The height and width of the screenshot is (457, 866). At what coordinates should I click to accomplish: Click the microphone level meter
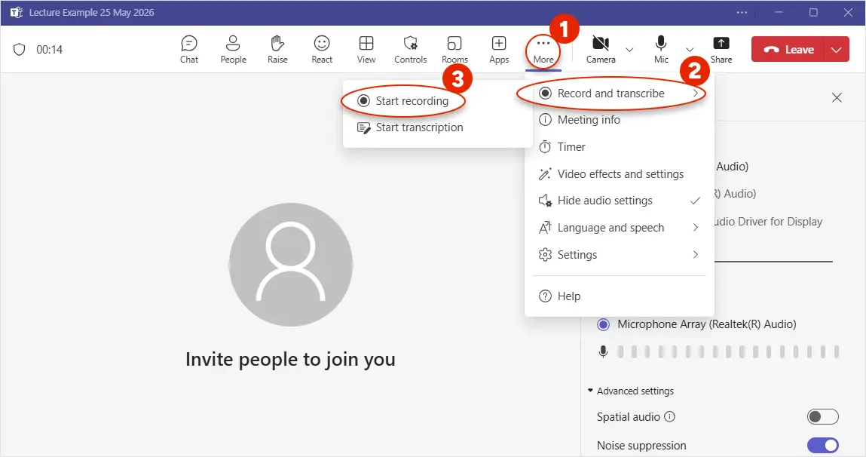[x=728, y=351]
